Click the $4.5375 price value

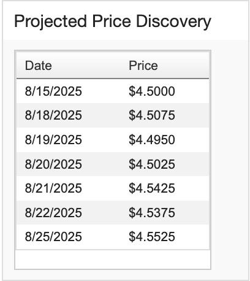click(152, 213)
